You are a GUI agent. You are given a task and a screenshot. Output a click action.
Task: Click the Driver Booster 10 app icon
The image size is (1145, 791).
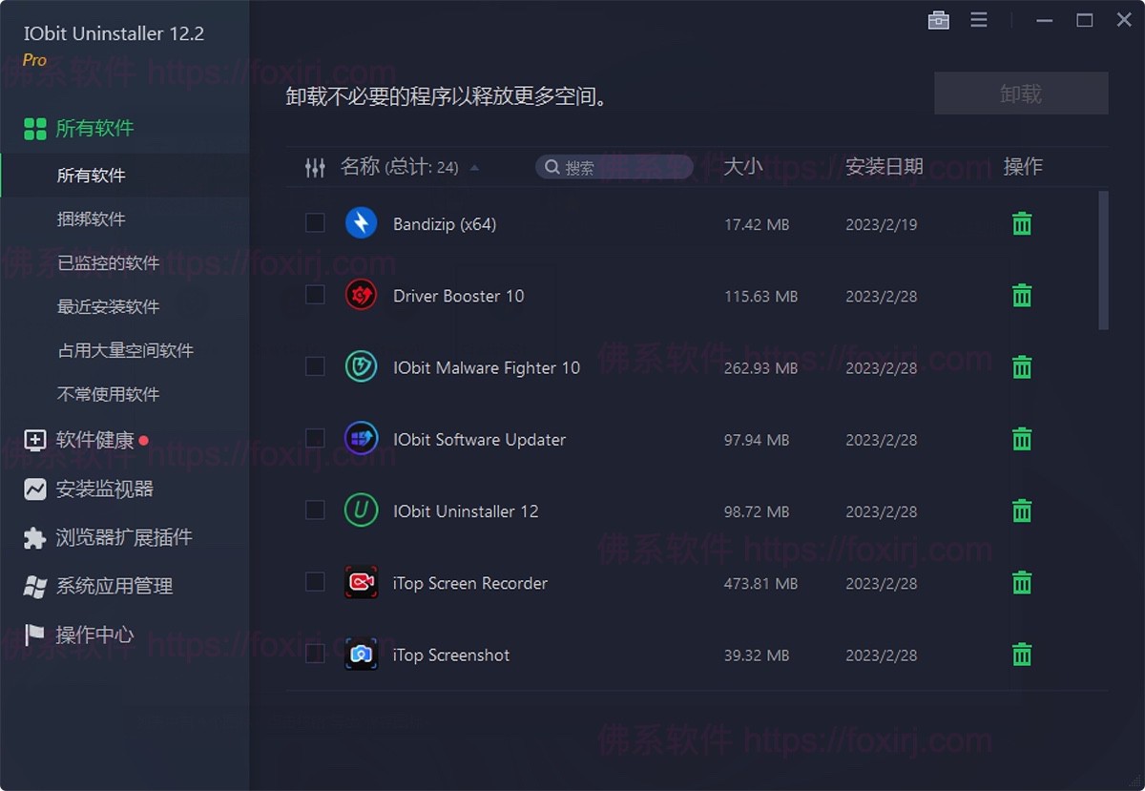click(x=360, y=296)
